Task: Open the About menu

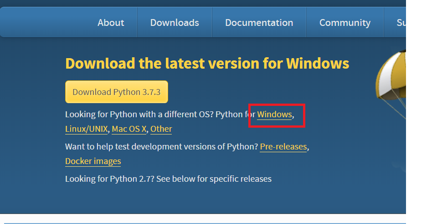Action: pos(111,22)
